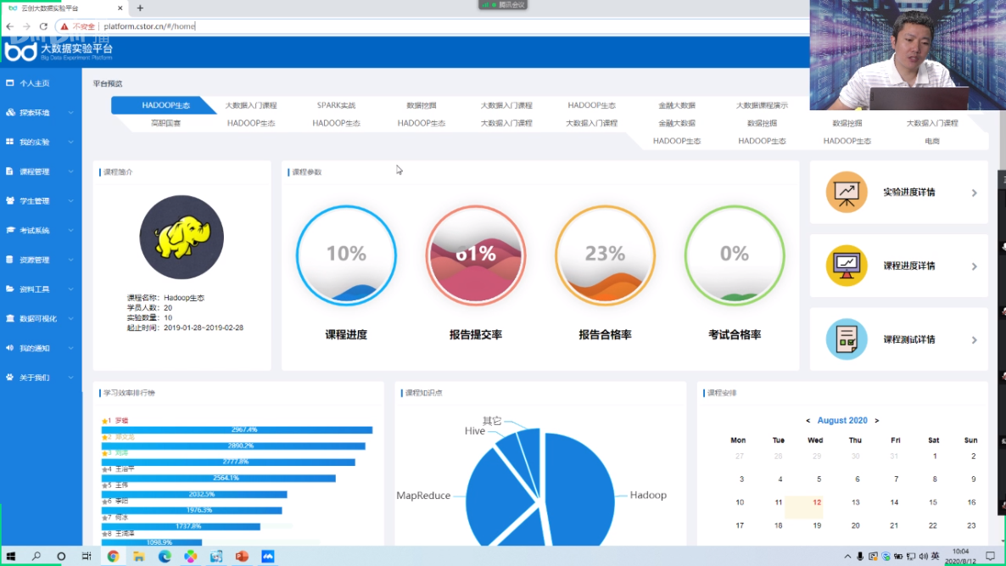This screenshot has height=566, width=1006.
Task: Open PowerPoint from the Windows taskbar
Action: pyautogui.click(x=242, y=557)
